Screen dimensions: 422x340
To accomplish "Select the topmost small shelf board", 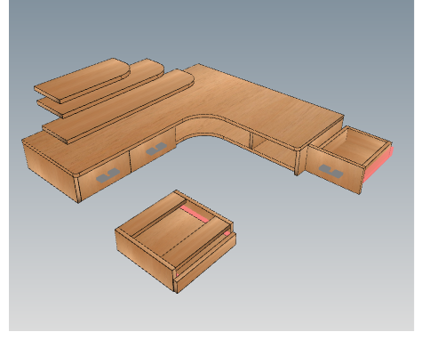I will tap(82, 80).
